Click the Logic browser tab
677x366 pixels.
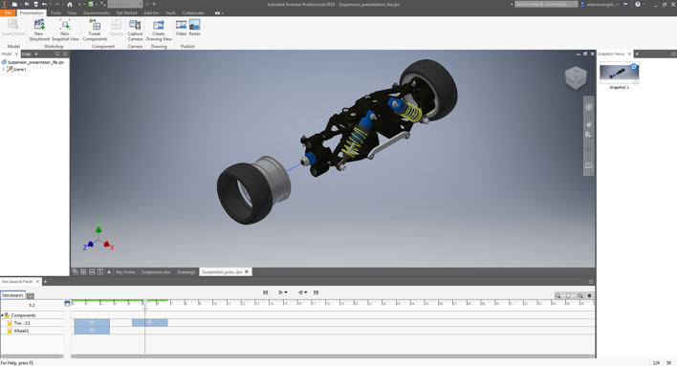pos(27,54)
